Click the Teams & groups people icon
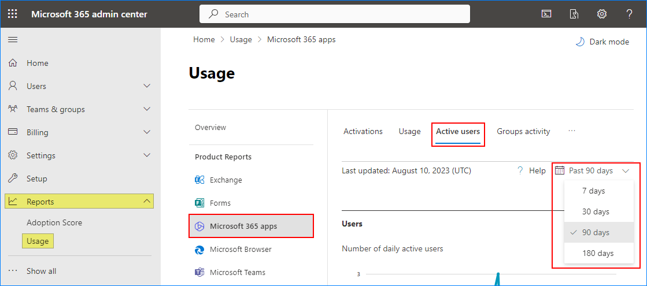The image size is (647, 286). pos(13,109)
